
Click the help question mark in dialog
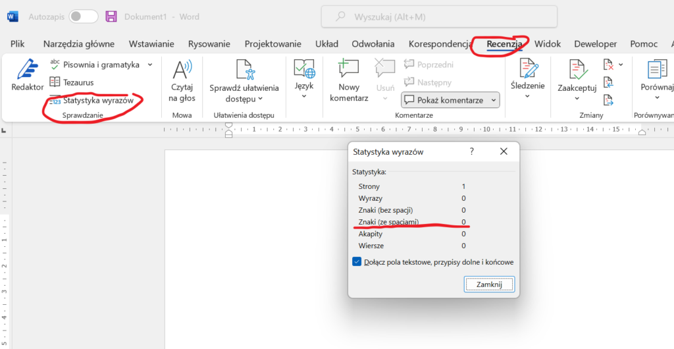[471, 151]
